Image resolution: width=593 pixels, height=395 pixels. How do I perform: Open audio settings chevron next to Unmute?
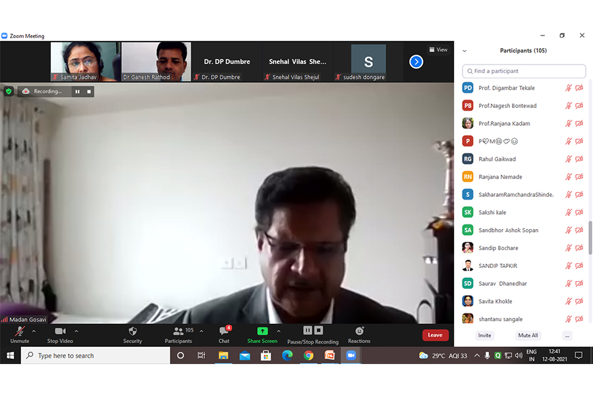[32, 331]
